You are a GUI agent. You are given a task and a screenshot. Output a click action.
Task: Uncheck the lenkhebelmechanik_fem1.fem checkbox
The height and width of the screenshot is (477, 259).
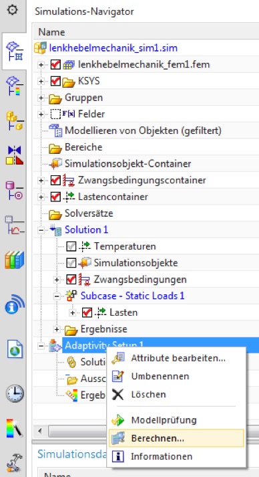55,64
